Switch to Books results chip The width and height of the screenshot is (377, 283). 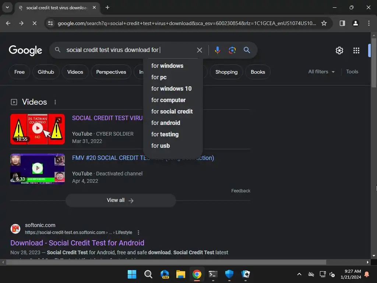(x=258, y=72)
